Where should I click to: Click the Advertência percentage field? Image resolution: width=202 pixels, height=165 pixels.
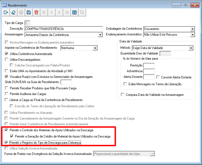(x=149, y=71)
